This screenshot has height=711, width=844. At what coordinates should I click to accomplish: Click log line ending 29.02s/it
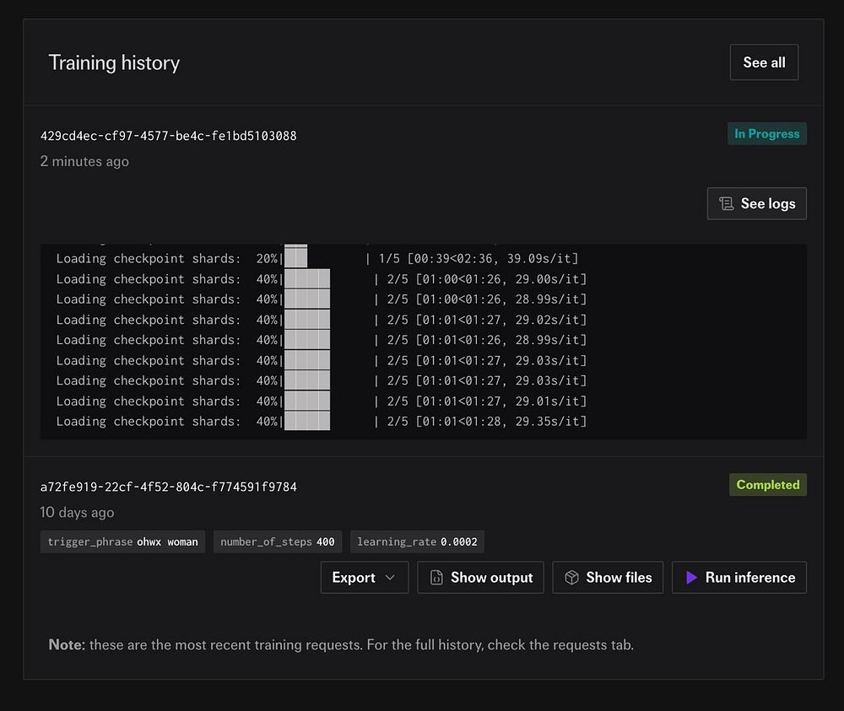[x=322, y=320]
